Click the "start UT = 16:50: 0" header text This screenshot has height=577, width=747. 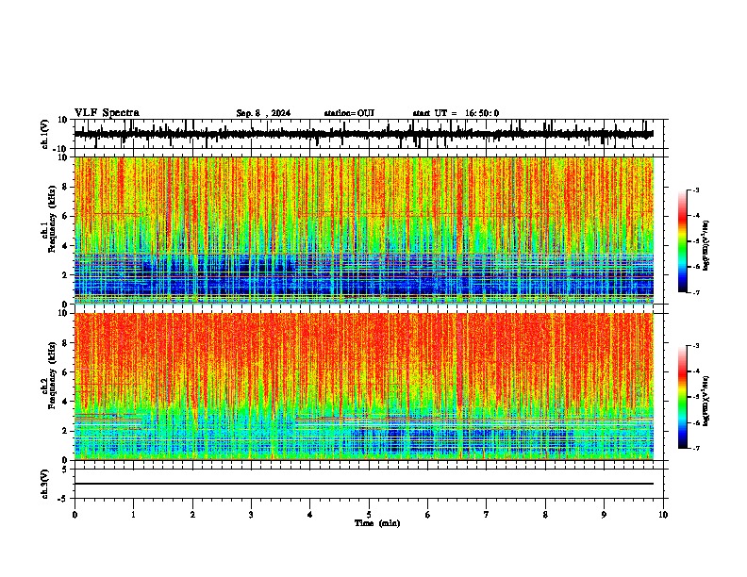click(456, 113)
